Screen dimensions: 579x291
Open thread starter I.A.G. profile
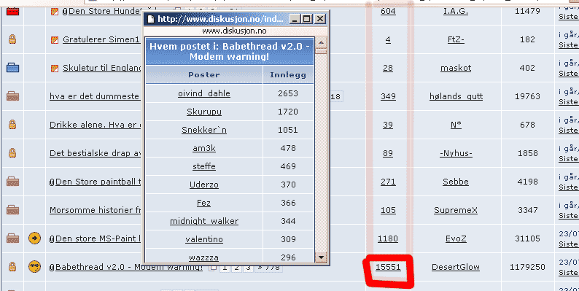(x=456, y=11)
